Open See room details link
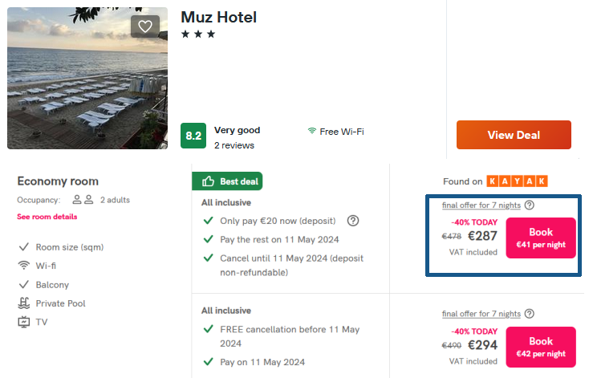The image size is (593, 378). [47, 217]
